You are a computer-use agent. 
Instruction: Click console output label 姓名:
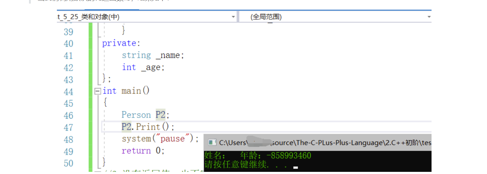click(215, 156)
